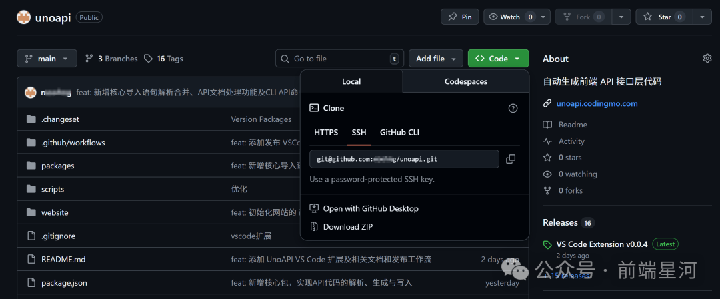Click Download ZIP

(x=347, y=226)
